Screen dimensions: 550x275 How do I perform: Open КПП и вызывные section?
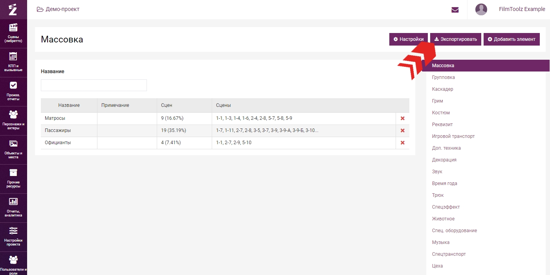point(13,62)
